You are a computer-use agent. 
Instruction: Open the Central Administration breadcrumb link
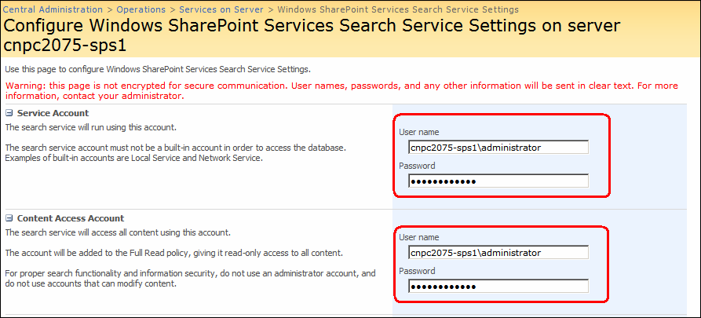pyautogui.click(x=53, y=9)
